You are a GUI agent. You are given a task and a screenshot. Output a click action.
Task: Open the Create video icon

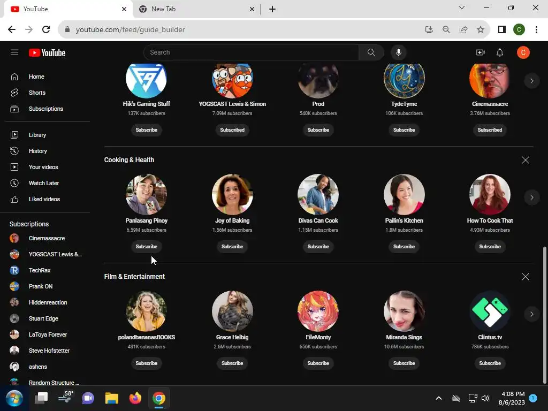pos(481,52)
